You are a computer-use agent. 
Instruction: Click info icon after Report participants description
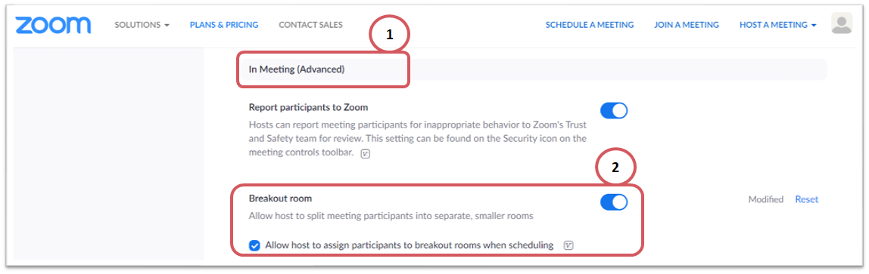pyautogui.click(x=365, y=154)
